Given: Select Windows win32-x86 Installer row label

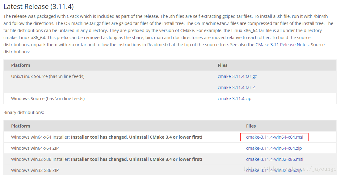Looking at the screenshot, I should 107,159.
